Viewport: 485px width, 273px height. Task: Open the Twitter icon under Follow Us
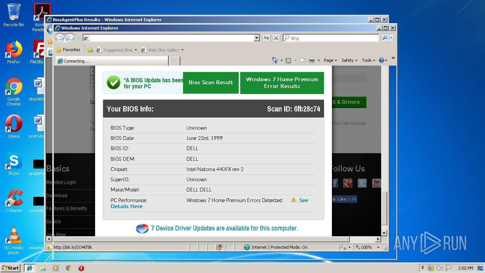pos(362,183)
